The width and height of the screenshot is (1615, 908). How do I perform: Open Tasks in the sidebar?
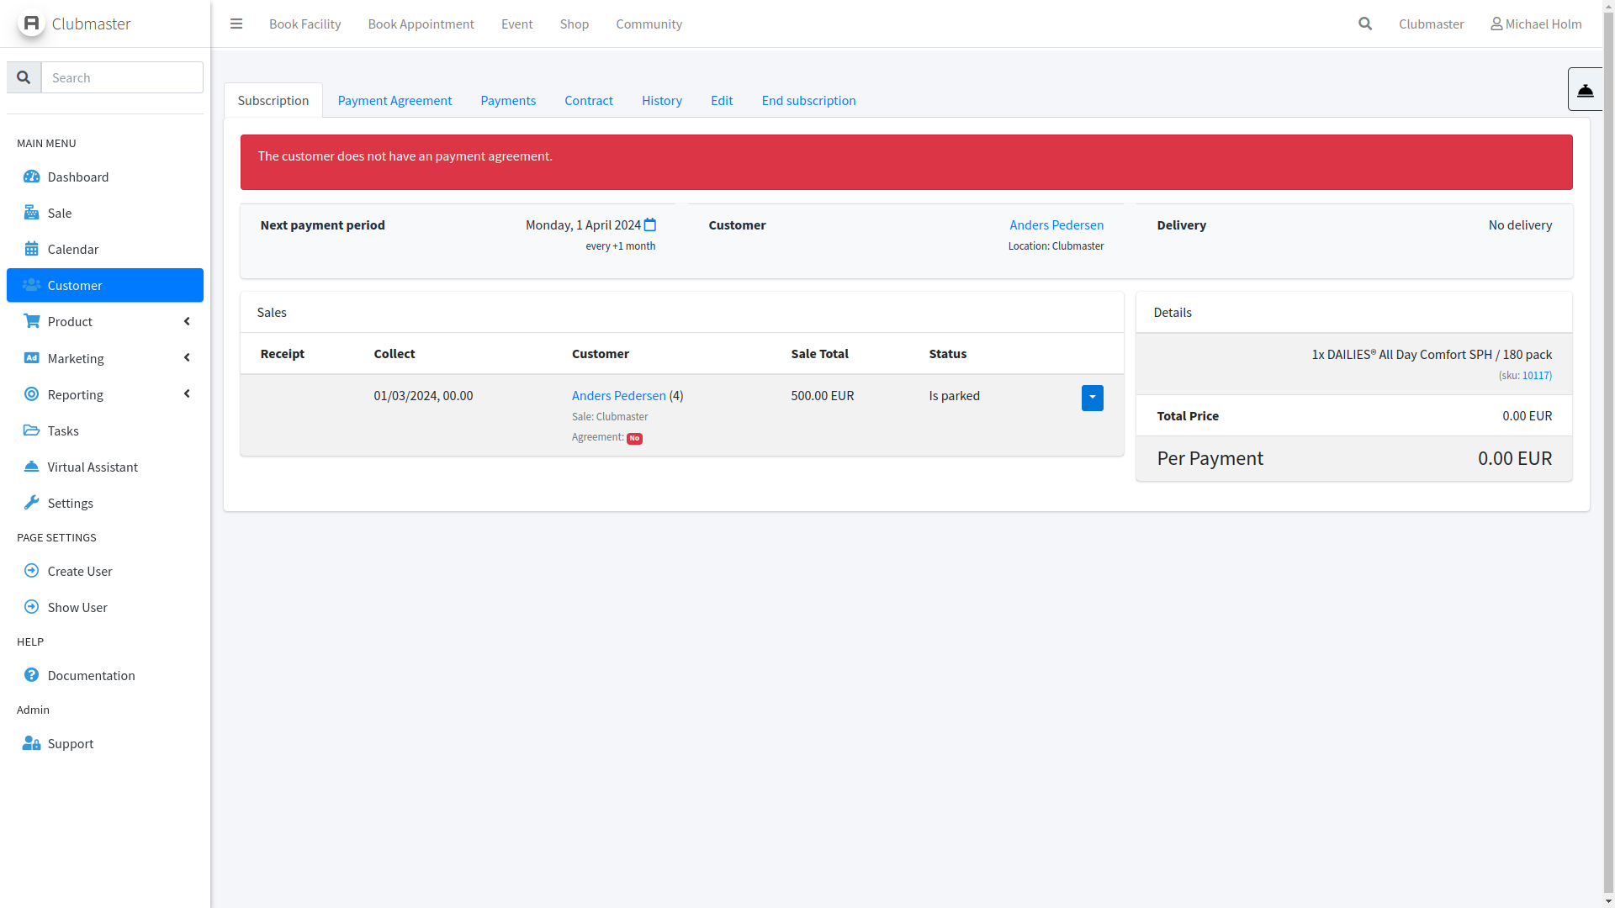click(63, 430)
